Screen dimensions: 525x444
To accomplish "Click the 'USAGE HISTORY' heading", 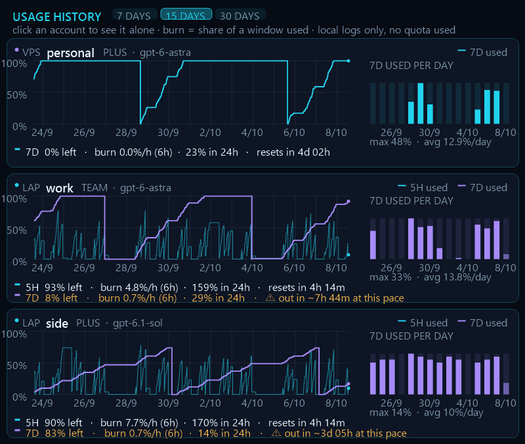I will click(57, 17).
